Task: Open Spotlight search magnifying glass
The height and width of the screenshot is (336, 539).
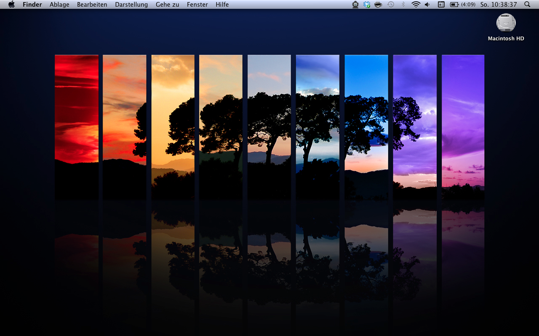Action: (527, 5)
